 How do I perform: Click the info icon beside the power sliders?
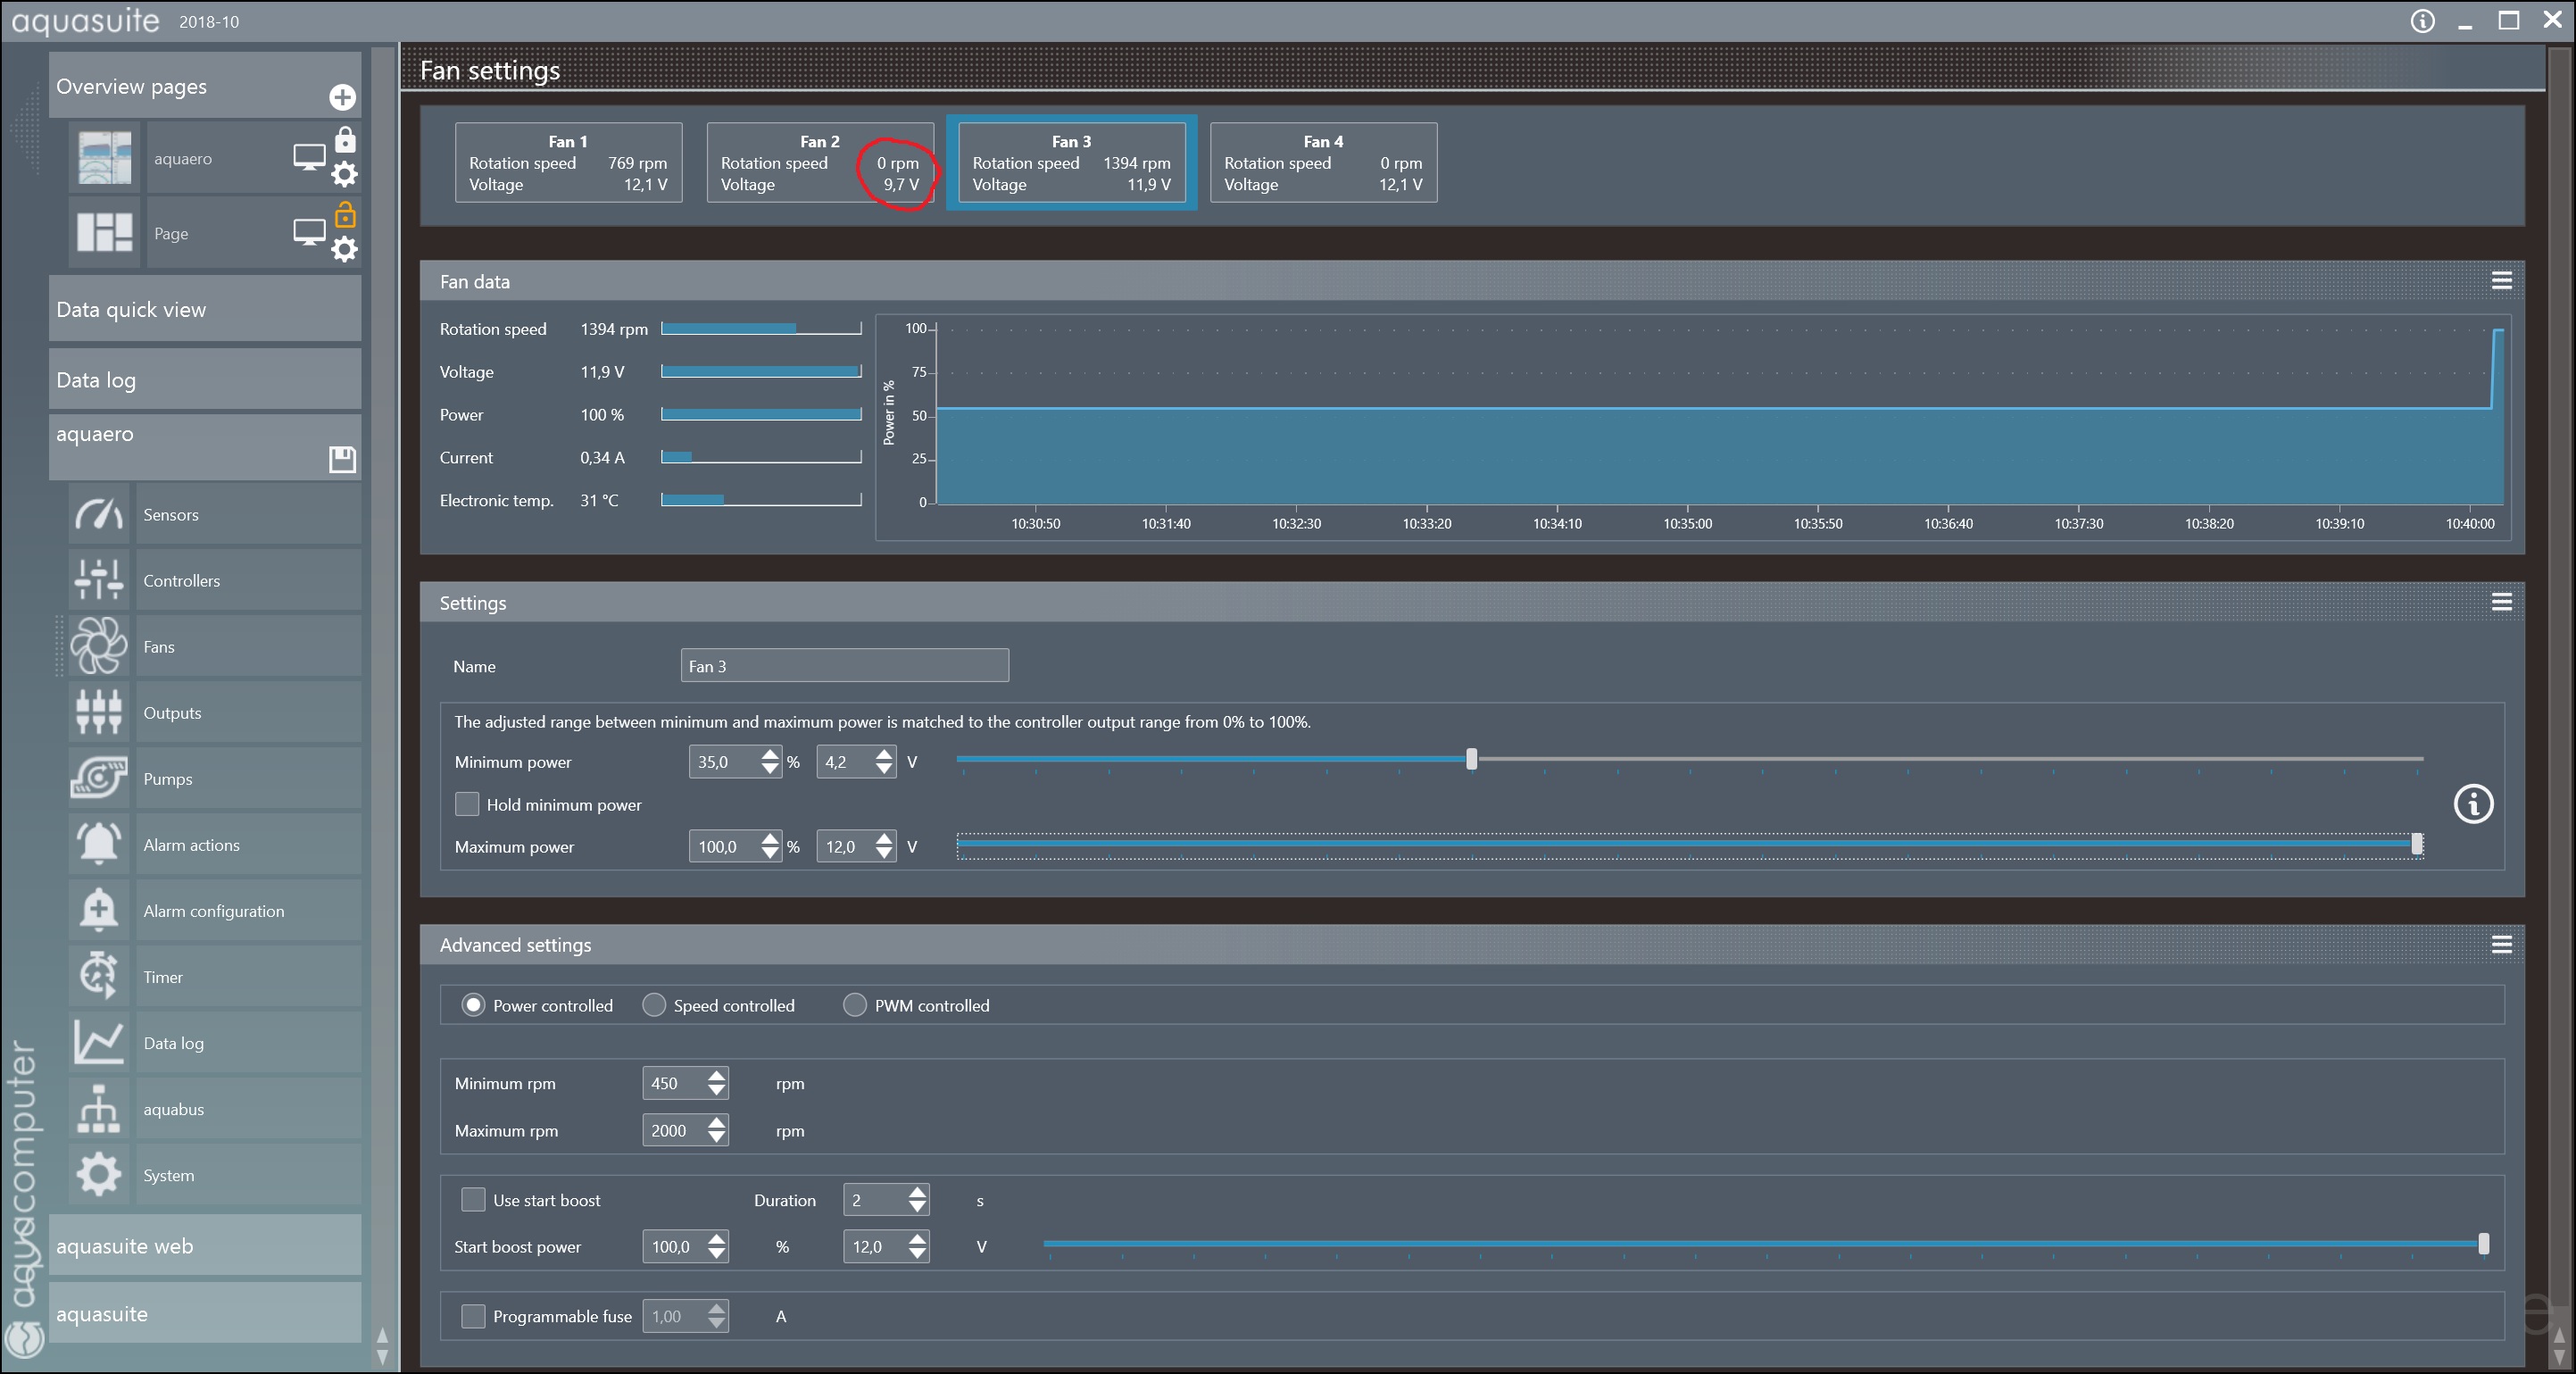[x=2473, y=804]
